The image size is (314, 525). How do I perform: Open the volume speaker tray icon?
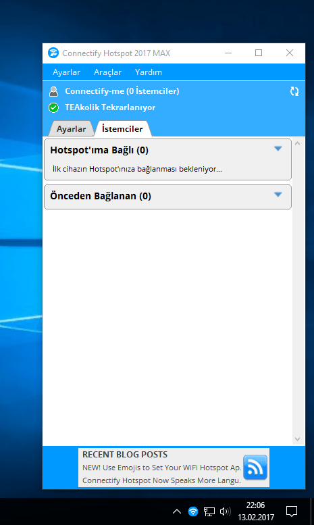[x=226, y=511]
